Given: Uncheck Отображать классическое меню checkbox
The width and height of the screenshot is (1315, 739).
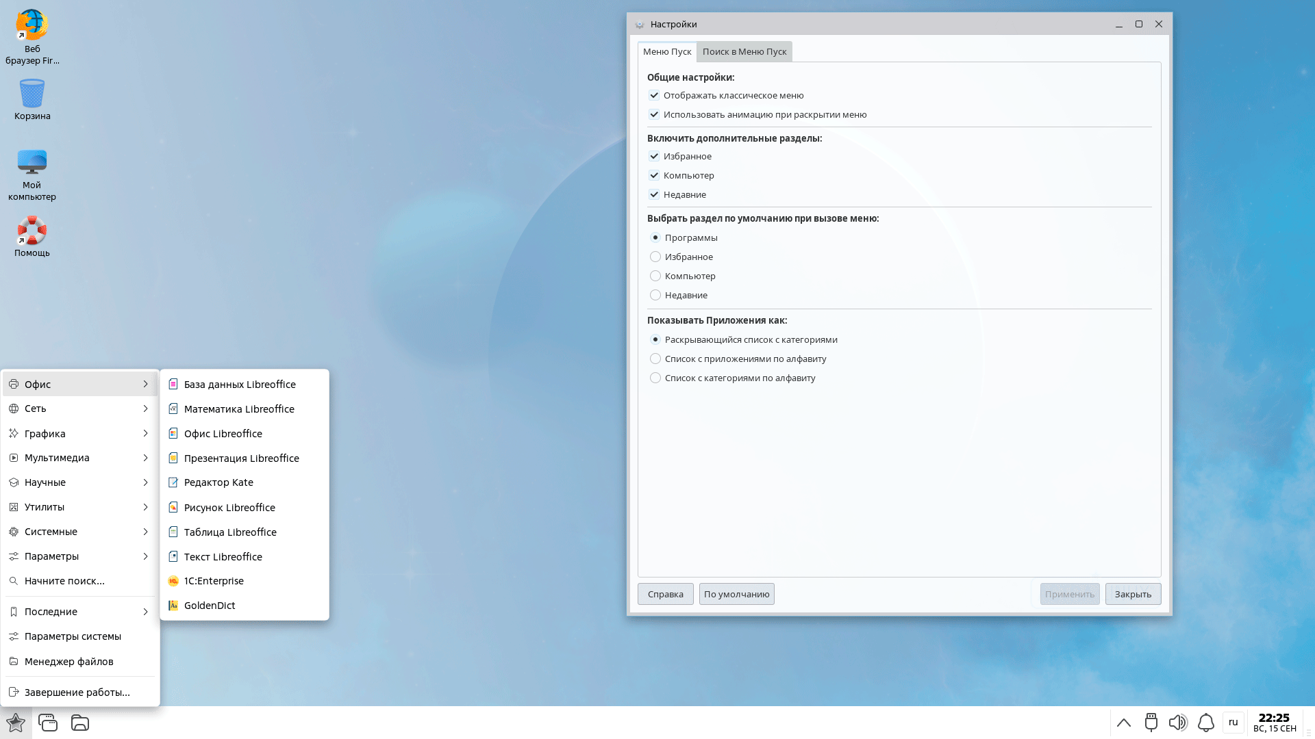Looking at the screenshot, I should (654, 95).
